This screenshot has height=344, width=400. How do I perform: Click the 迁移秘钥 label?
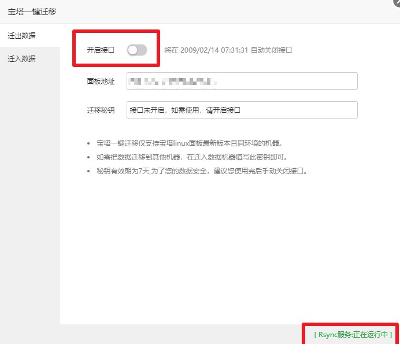[101, 110]
